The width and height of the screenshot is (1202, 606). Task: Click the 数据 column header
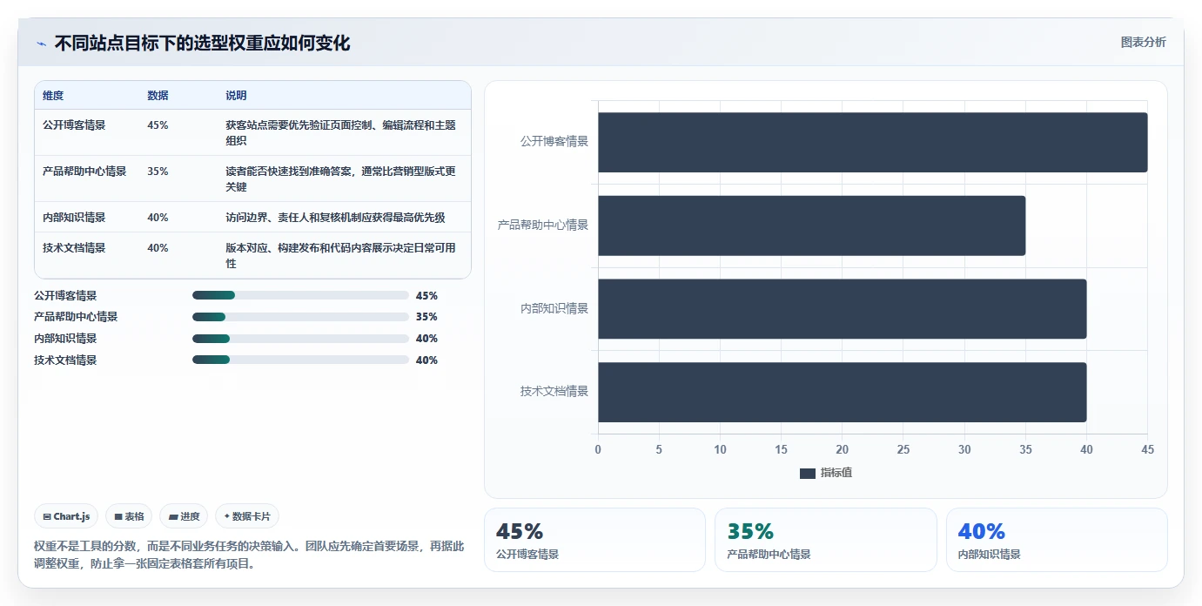point(158,96)
